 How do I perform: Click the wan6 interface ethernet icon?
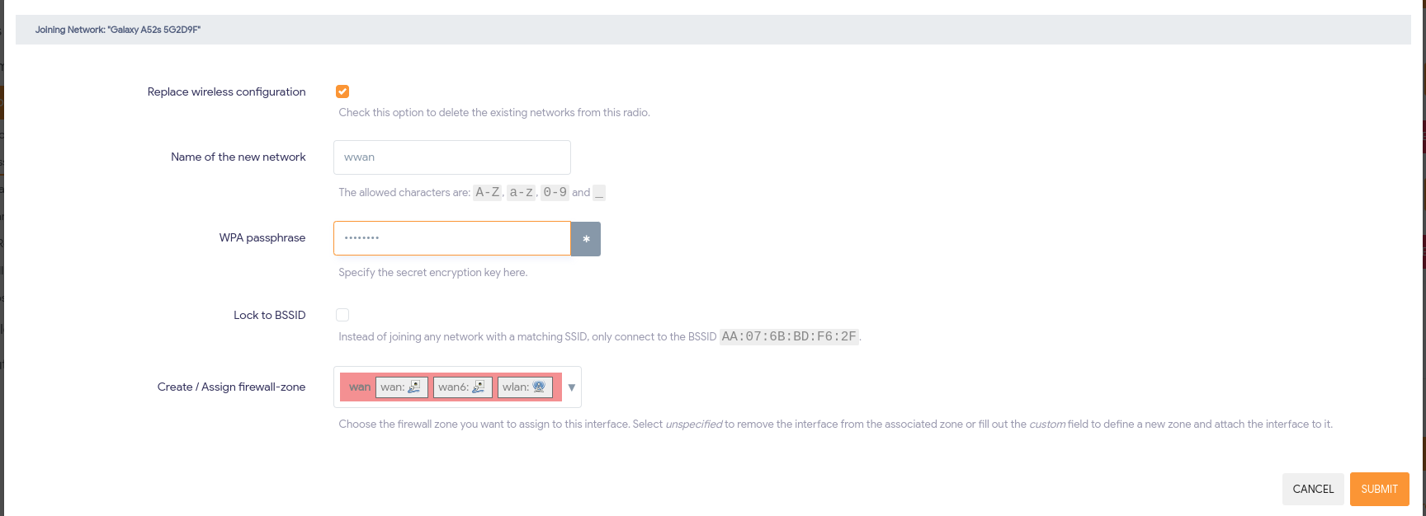tap(479, 387)
